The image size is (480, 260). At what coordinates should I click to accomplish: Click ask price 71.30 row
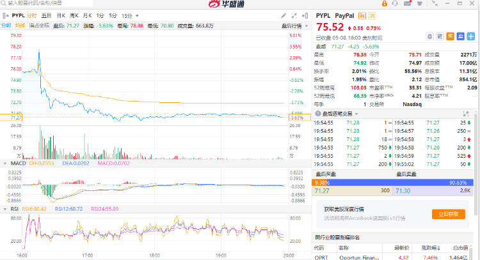(433, 190)
